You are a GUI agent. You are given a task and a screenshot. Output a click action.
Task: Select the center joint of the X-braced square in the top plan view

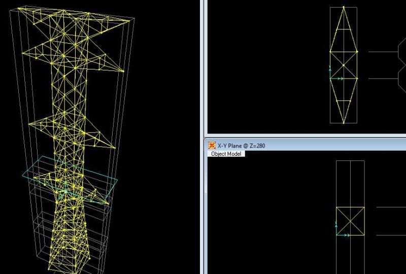tap(344, 65)
